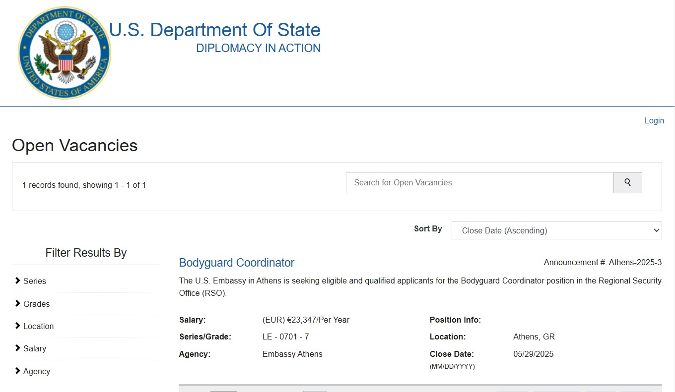Click the Embassy Athens agency value

[292, 354]
